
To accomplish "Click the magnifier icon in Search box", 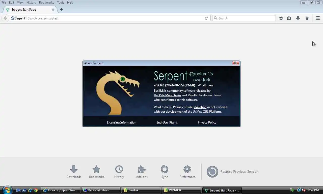I will pyautogui.click(x=216, y=18).
